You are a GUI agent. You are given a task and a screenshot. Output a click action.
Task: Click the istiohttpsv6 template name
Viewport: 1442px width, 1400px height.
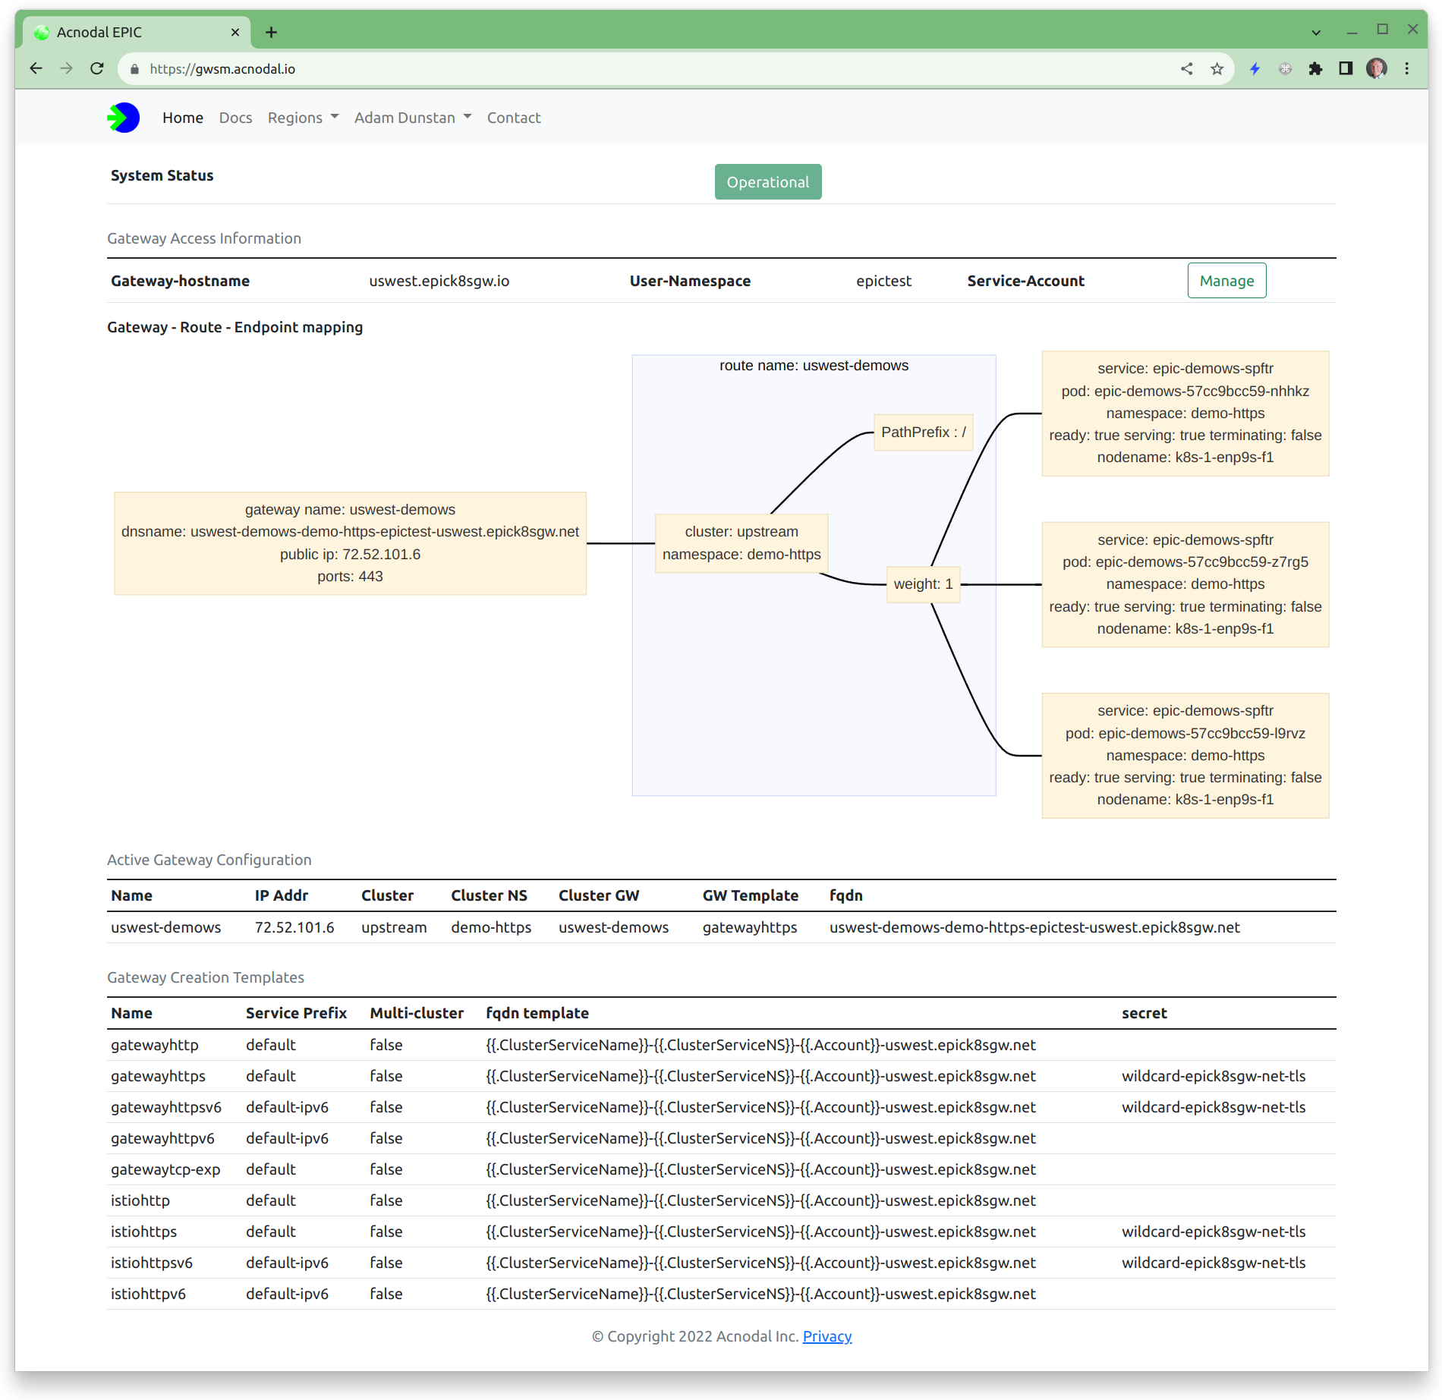152,1263
